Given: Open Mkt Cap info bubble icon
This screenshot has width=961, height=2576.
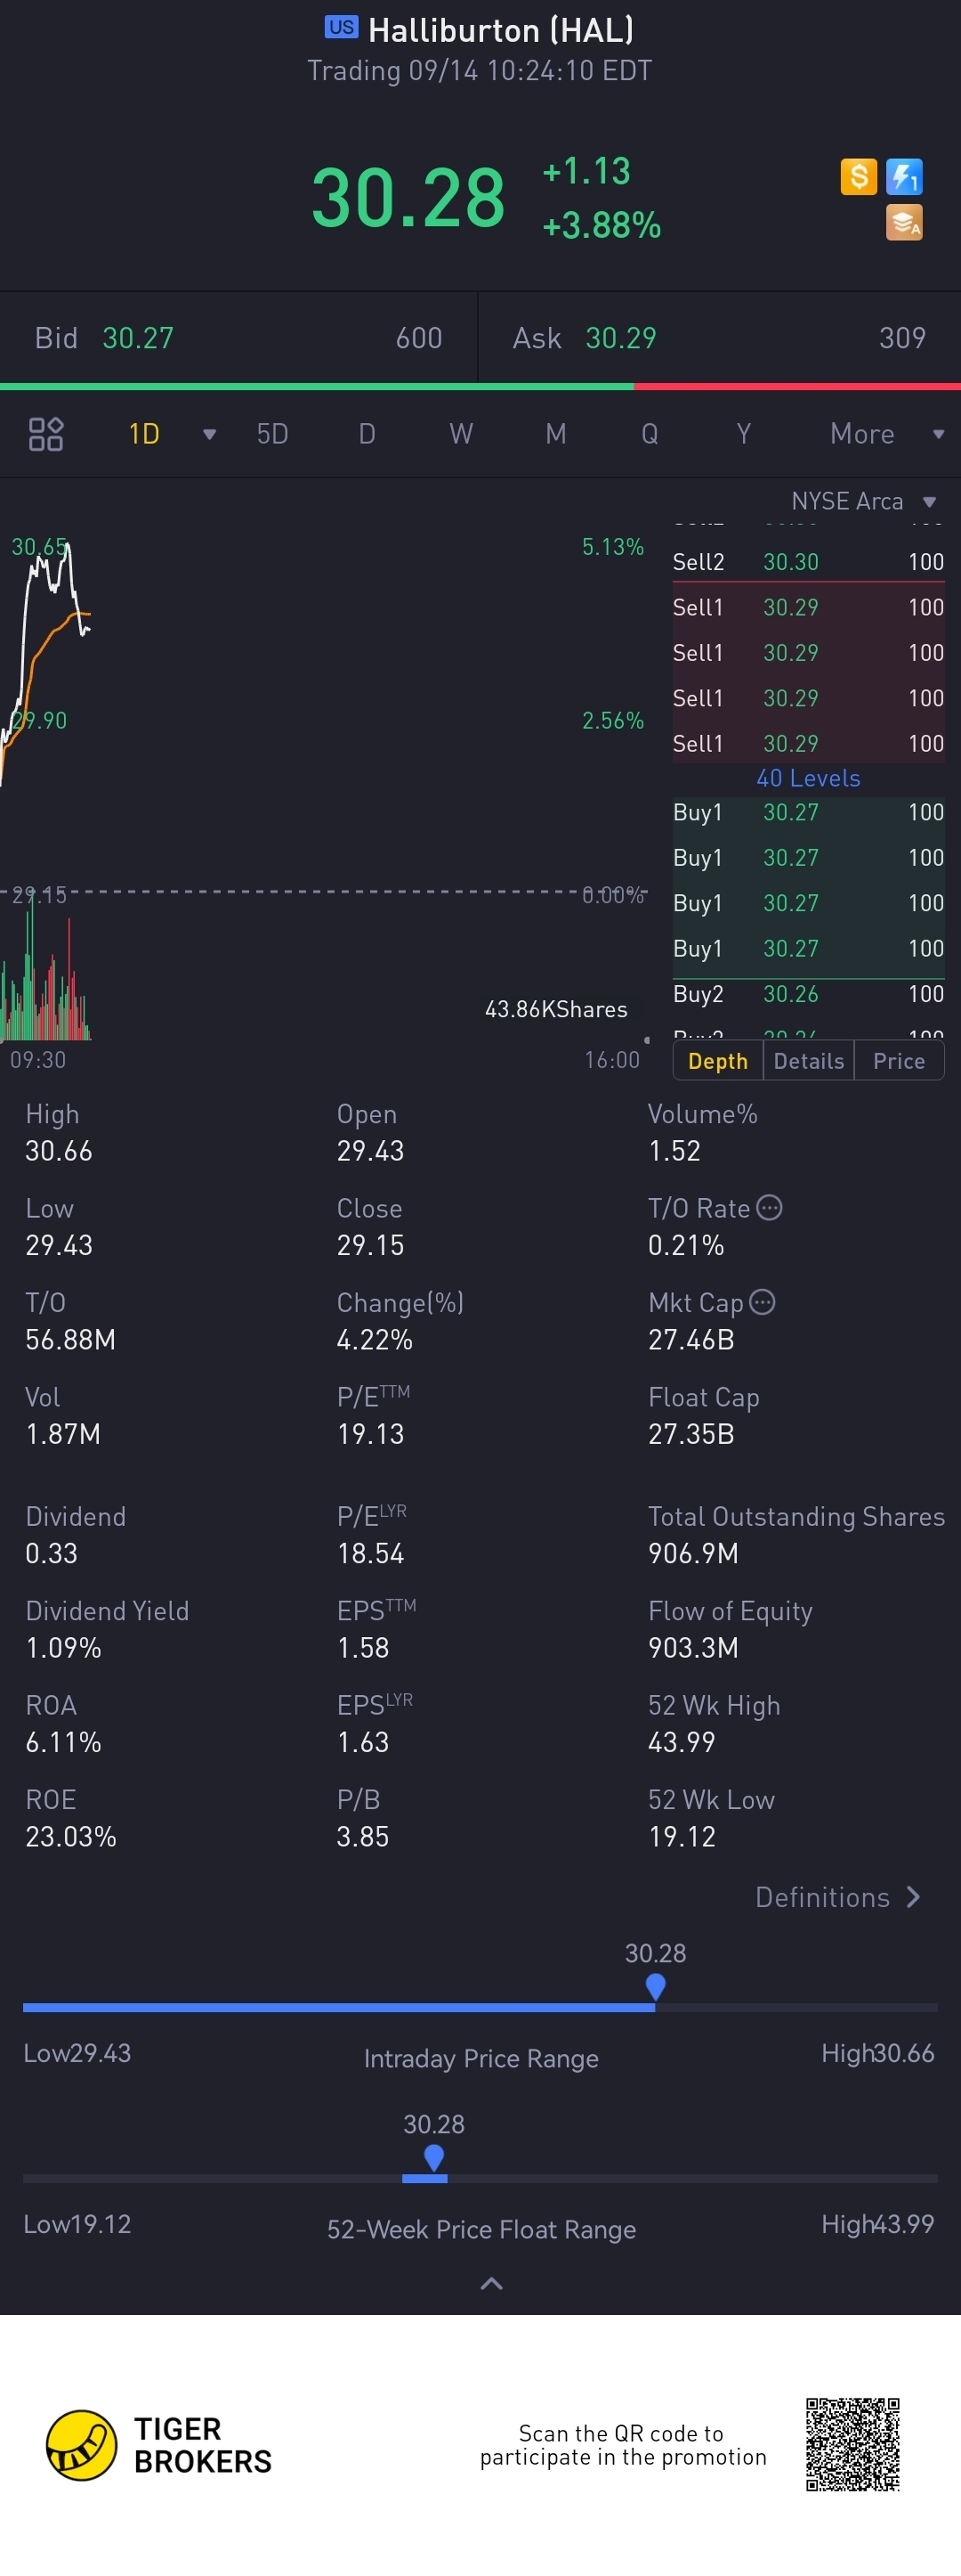Looking at the screenshot, I should point(763,1301).
